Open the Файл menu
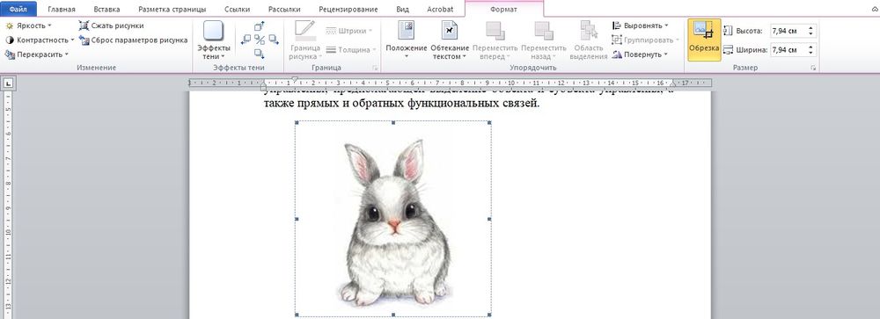Image resolution: width=880 pixels, height=319 pixels. (x=18, y=10)
